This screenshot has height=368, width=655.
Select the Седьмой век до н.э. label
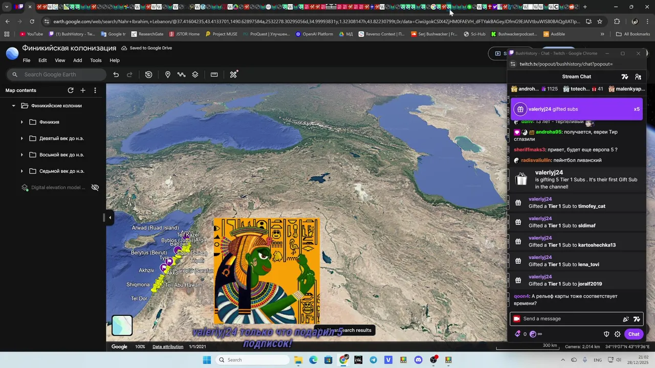click(x=62, y=171)
